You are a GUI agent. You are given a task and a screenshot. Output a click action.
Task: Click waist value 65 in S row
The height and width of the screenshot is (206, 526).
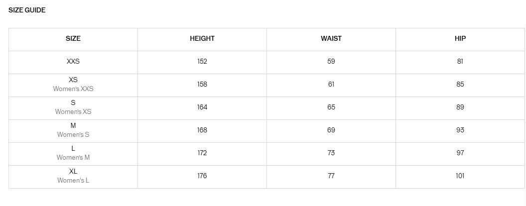331,107
